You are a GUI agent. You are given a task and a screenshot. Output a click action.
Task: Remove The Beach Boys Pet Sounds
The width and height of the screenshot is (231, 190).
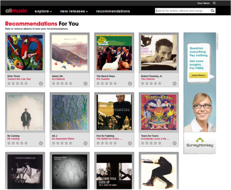pos(130,83)
